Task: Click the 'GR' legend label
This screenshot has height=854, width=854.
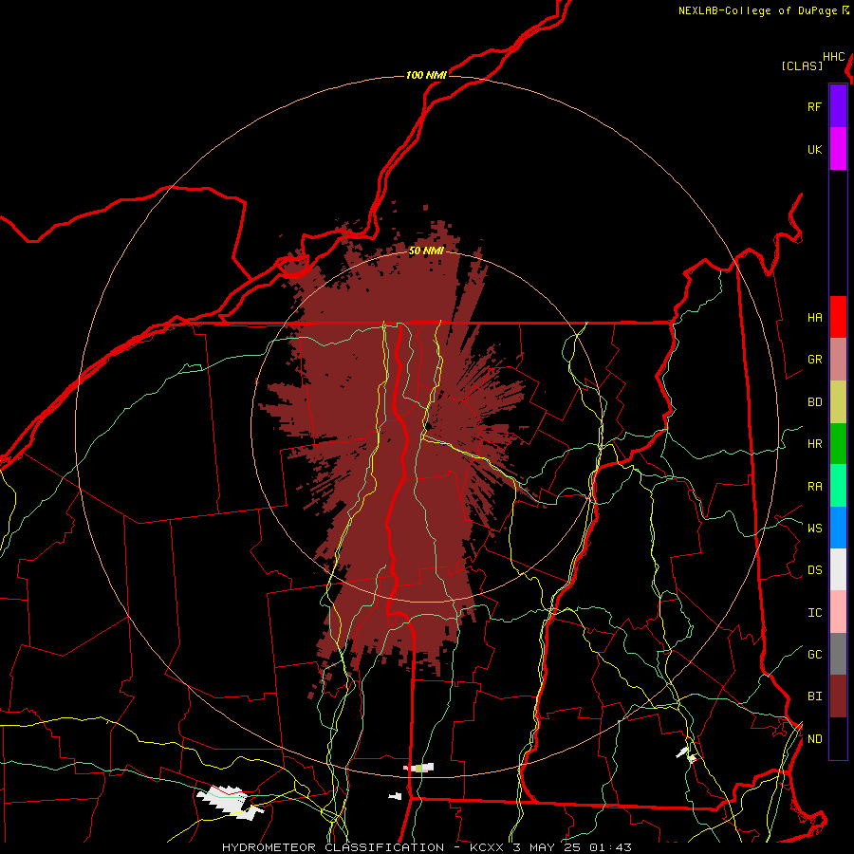Action: click(814, 360)
